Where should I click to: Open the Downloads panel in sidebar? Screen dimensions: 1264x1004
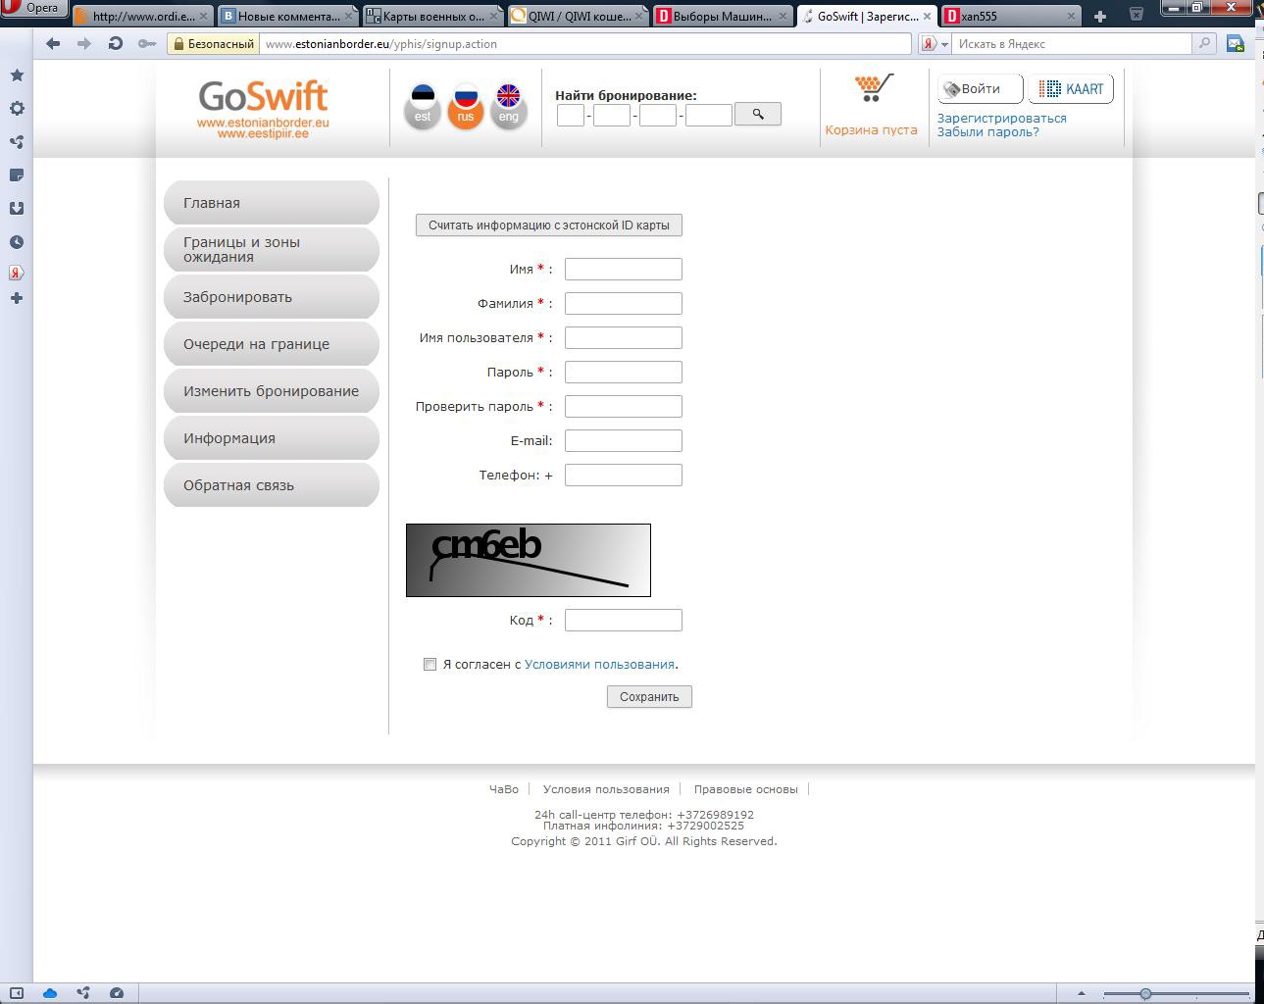[x=17, y=209]
